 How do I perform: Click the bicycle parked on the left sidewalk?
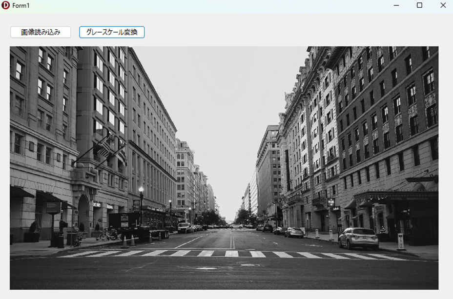click(x=108, y=234)
